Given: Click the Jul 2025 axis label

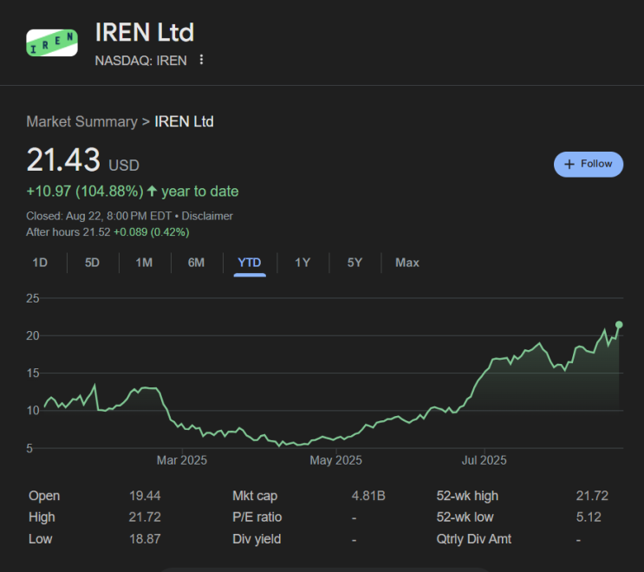Looking at the screenshot, I should click(x=484, y=460).
